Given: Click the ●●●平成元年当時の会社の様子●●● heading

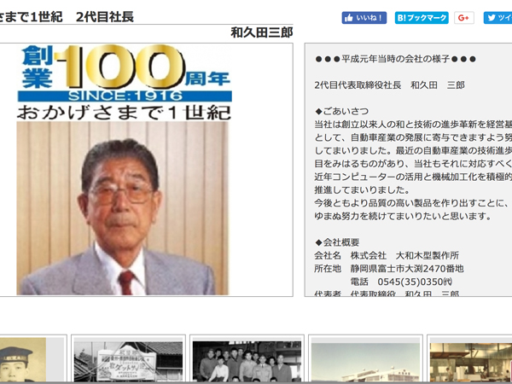Looking at the screenshot, I should coord(395,59).
